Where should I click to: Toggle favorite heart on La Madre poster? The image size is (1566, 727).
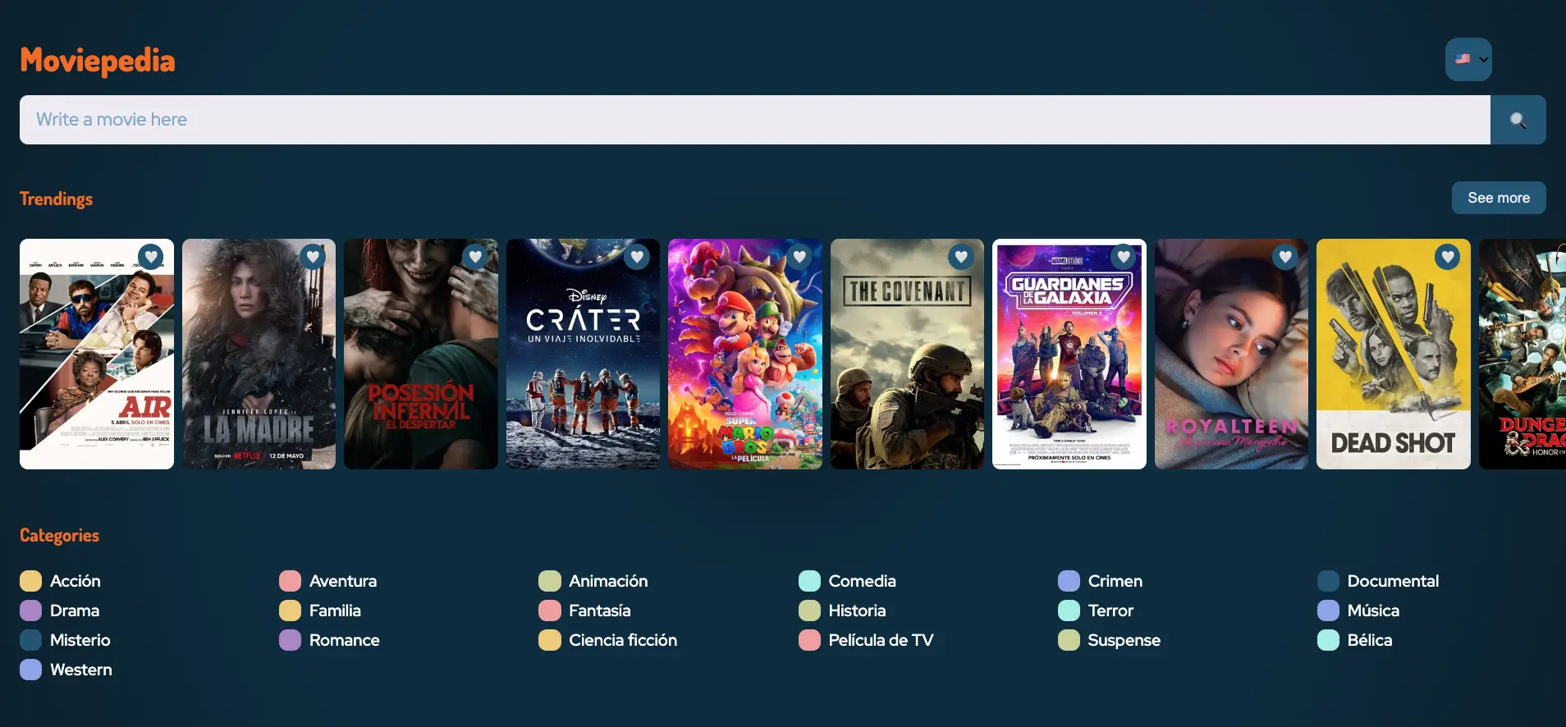pyautogui.click(x=312, y=257)
